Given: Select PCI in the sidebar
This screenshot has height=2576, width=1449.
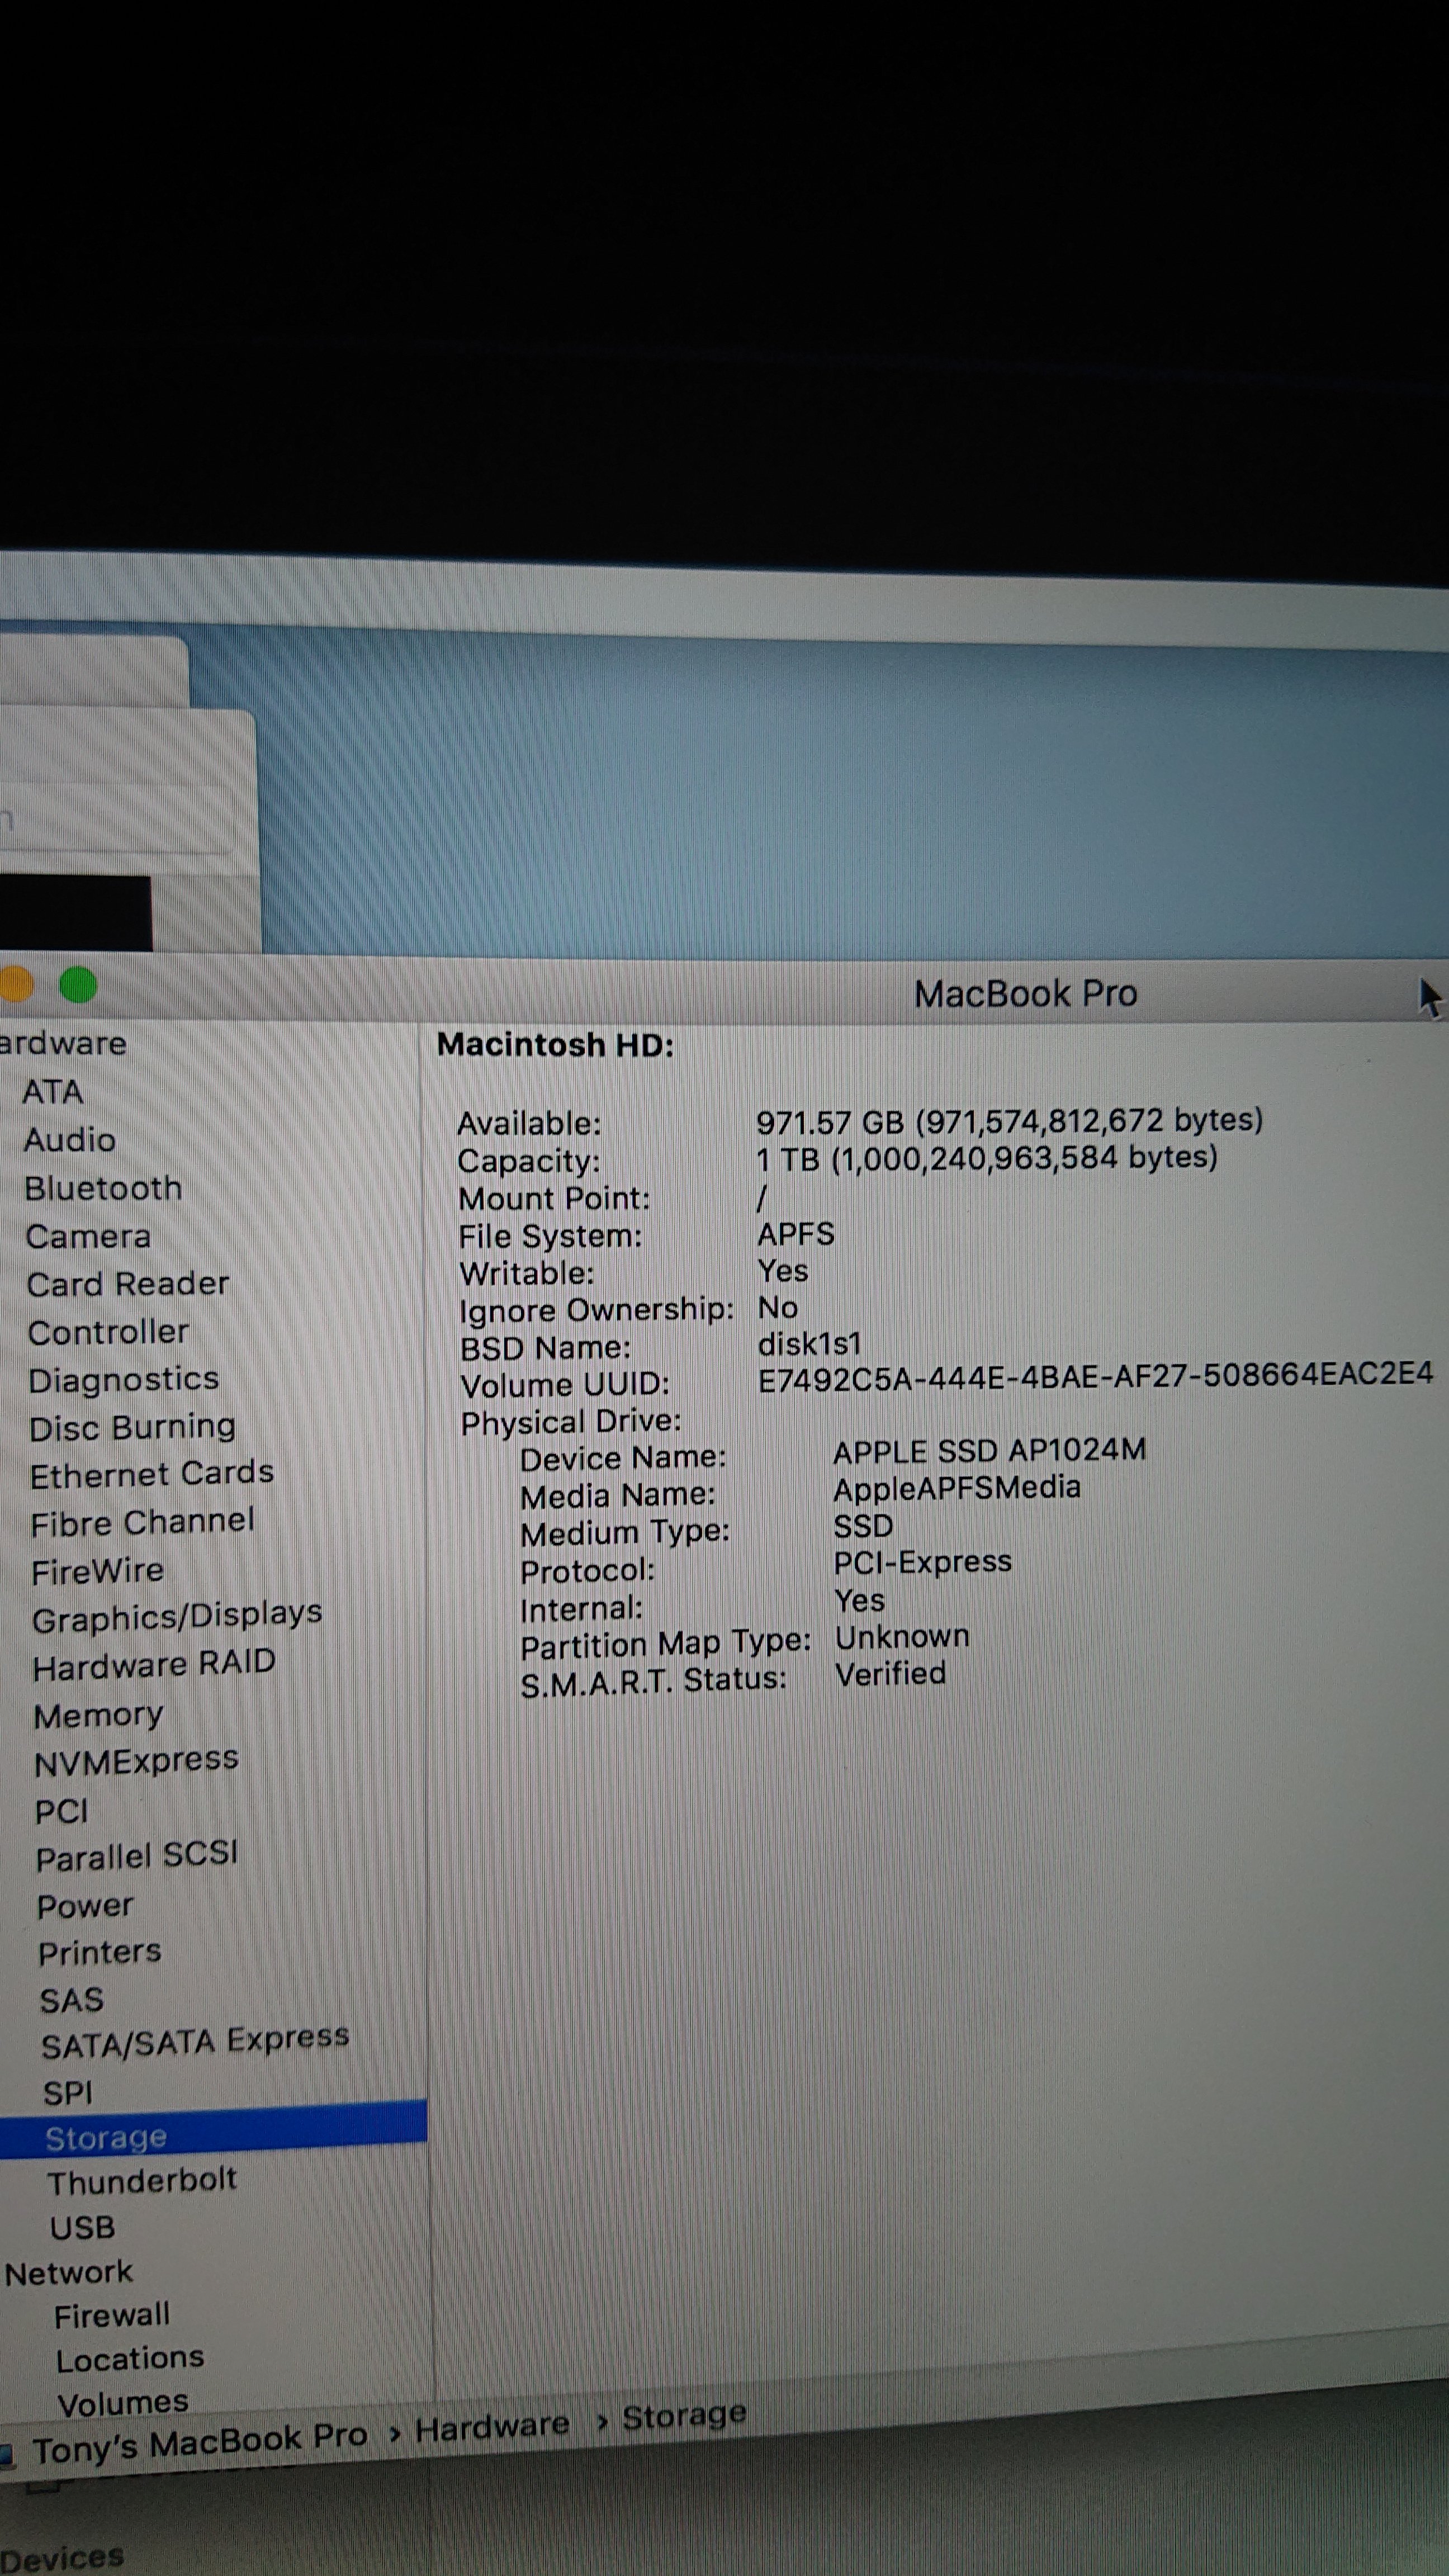Looking at the screenshot, I should click(61, 1811).
